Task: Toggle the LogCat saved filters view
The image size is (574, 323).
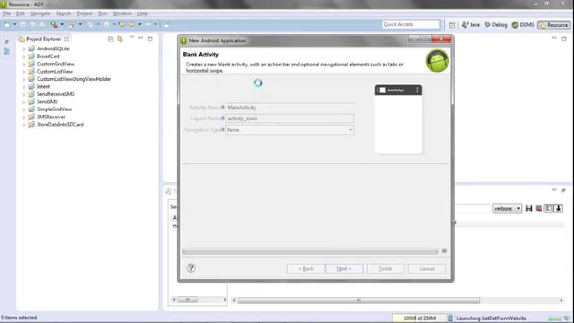Action: pos(548,208)
